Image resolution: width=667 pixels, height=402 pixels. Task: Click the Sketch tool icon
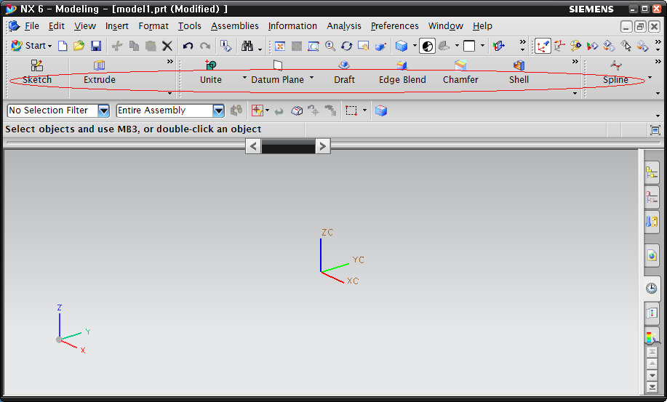tap(37, 65)
